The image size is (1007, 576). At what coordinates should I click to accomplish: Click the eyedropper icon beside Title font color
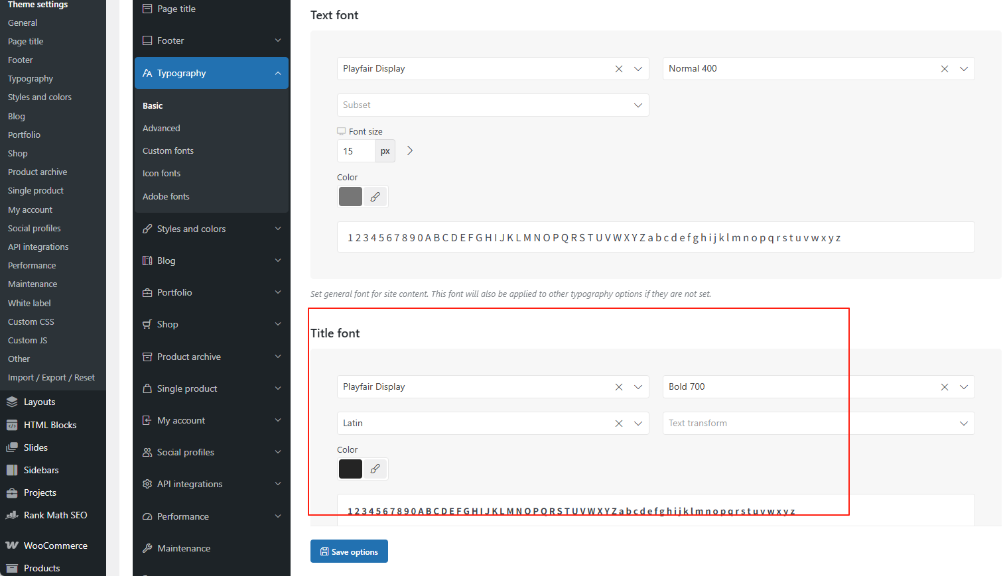coord(375,469)
